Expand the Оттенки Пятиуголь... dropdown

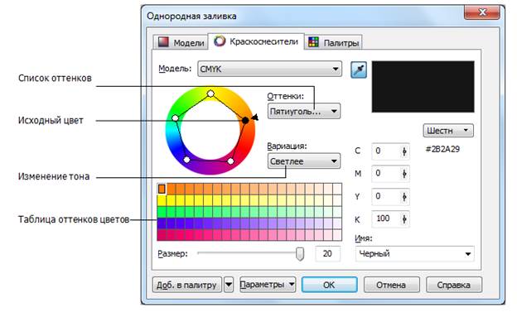tap(304, 112)
